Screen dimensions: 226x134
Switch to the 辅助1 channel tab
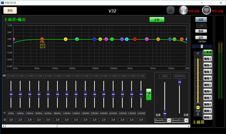click(208, 111)
